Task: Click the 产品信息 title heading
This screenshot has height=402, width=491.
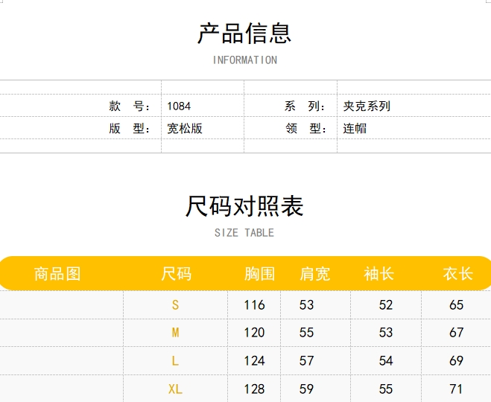Action: [x=244, y=33]
